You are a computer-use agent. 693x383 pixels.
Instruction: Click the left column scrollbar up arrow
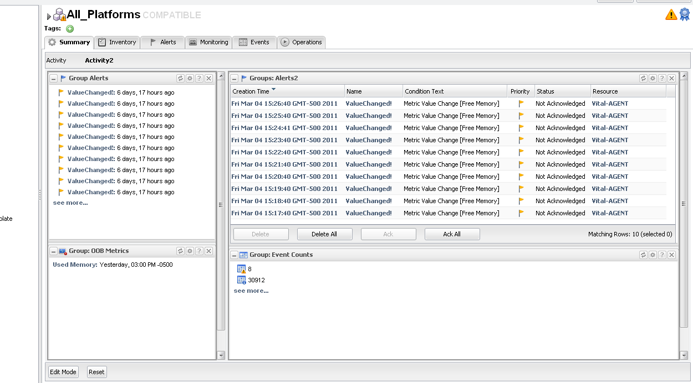point(221,76)
